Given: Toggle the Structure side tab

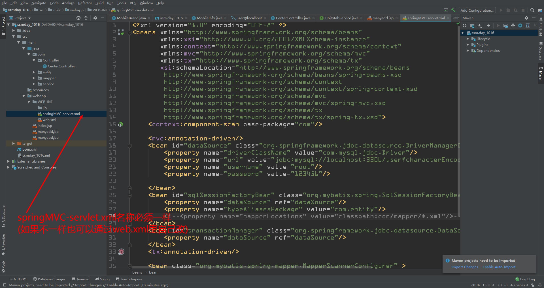Looking at the screenshot, I should pos(3,216).
